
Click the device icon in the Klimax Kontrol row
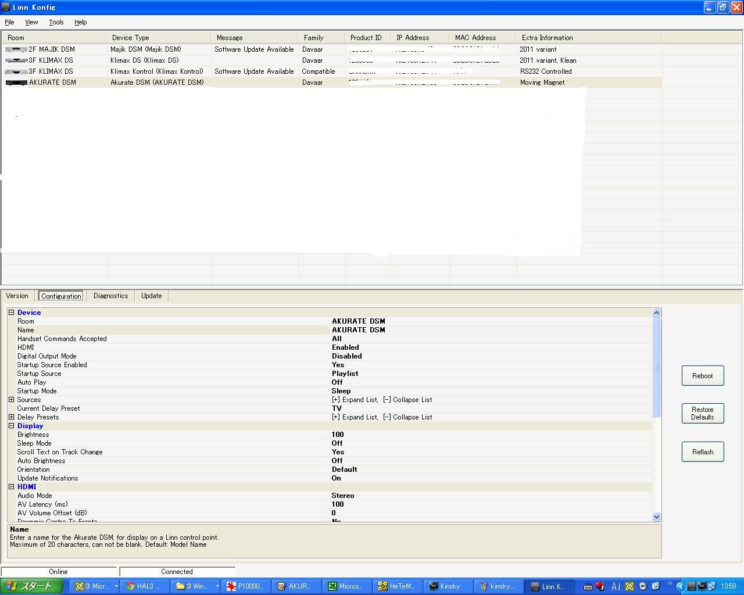(x=16, y=71)
